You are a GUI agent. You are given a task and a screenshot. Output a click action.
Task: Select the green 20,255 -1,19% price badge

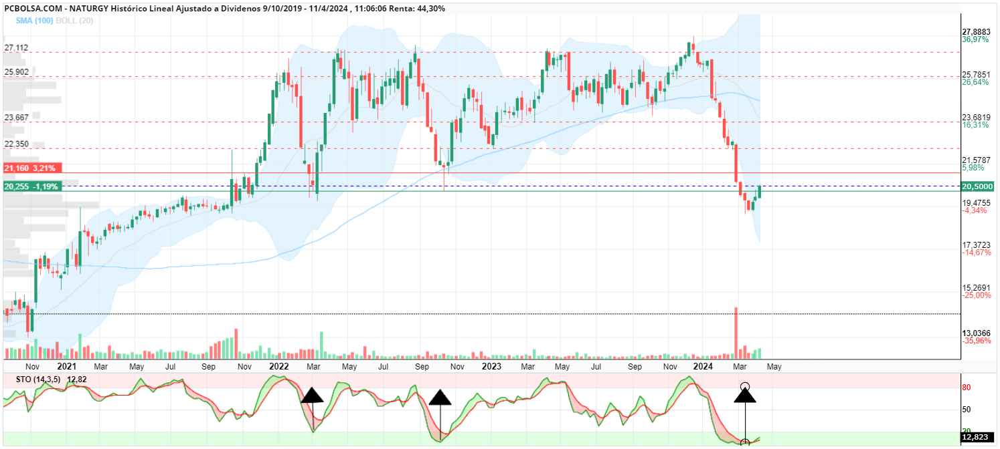33,186
